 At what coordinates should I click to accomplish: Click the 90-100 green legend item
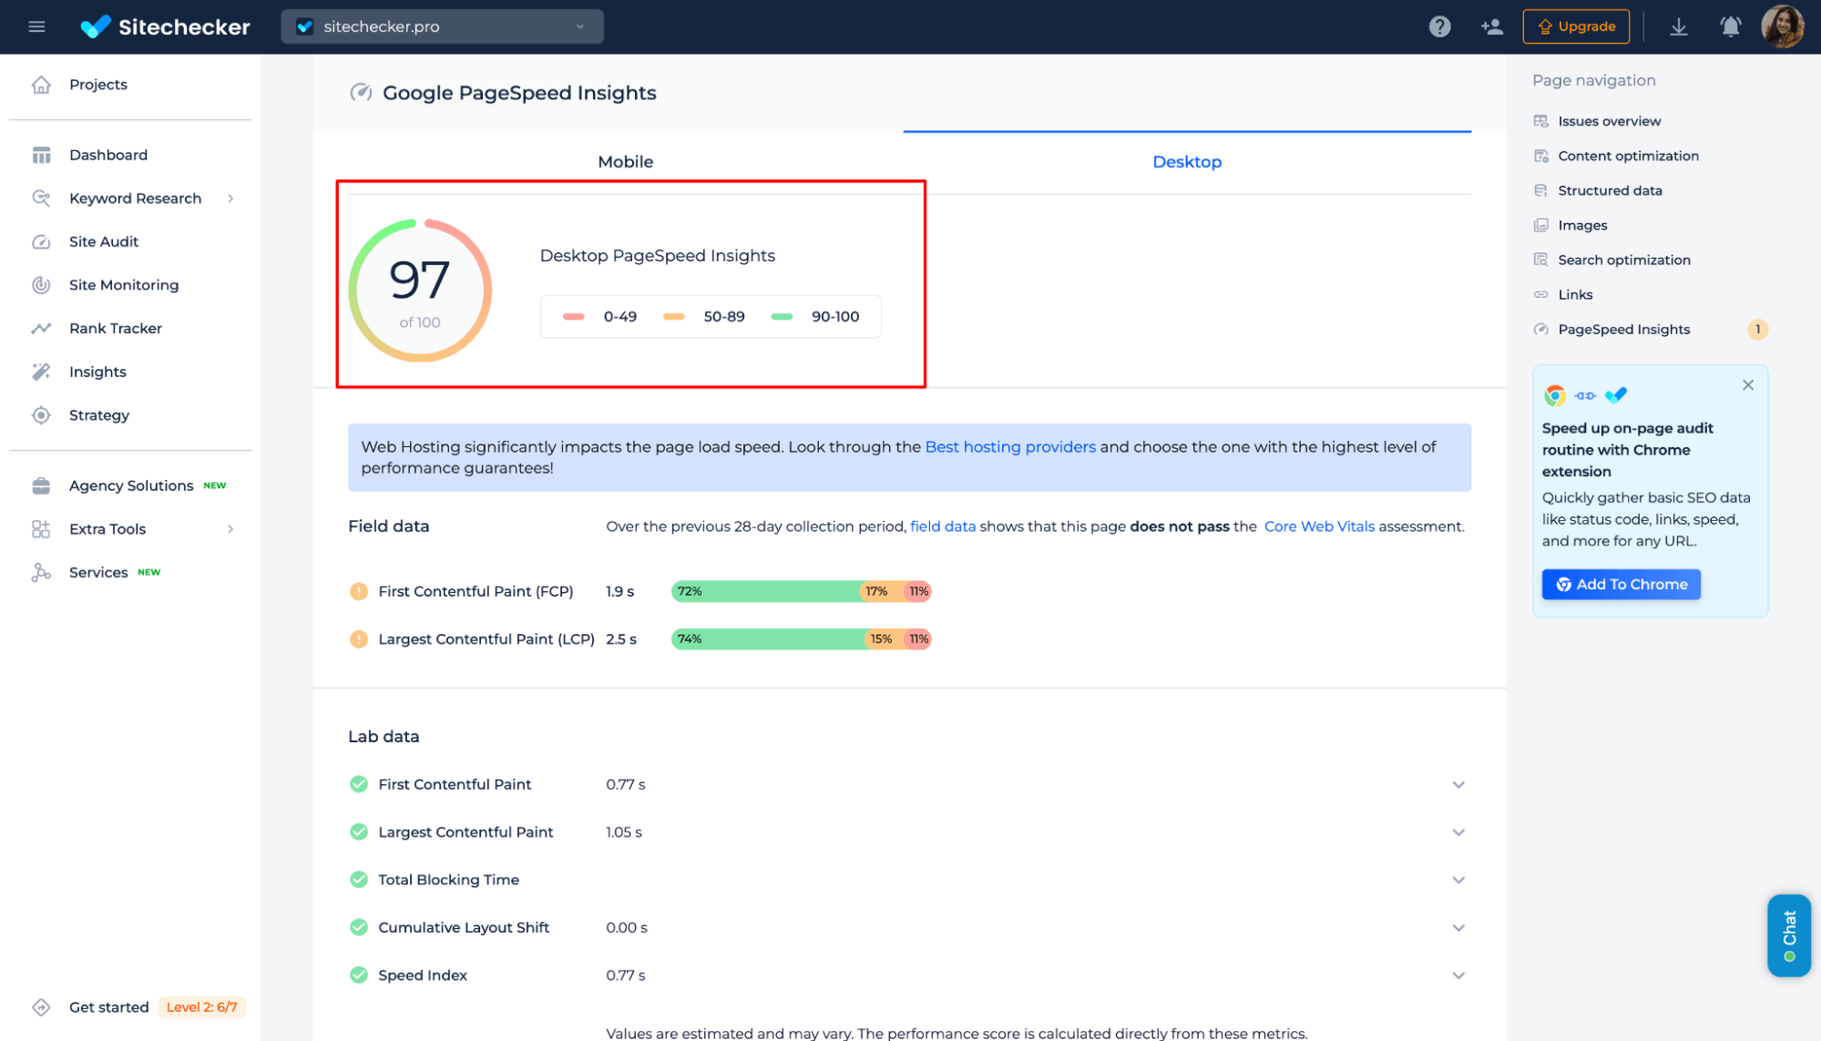(815, 317)
